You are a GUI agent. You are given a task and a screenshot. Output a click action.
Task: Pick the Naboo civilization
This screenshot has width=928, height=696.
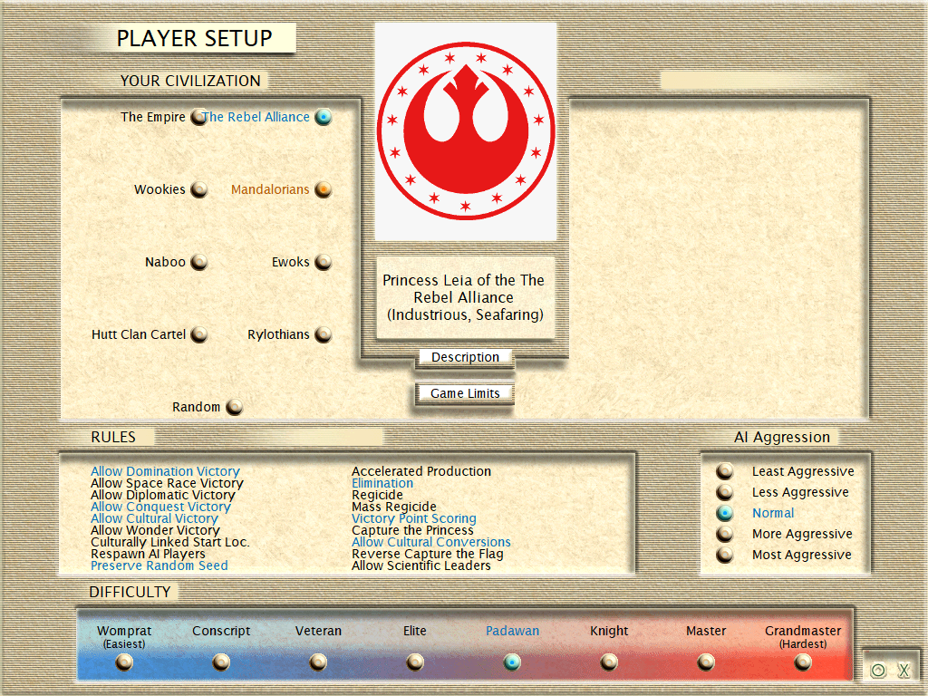tap(198, 262)
